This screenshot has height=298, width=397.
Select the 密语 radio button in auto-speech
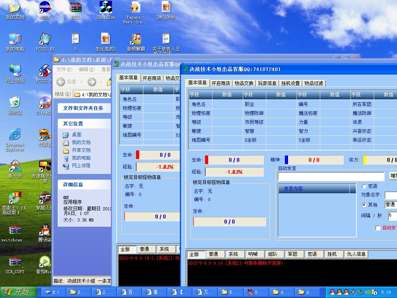(364, 186)
